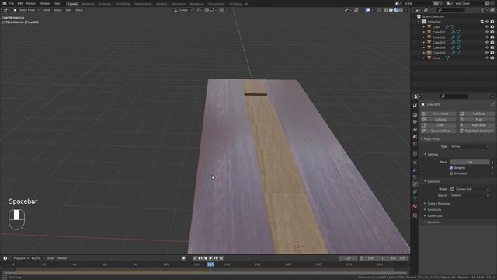
Task: Hide Cube in viewport via eye icon
Action: pos(487,27)
